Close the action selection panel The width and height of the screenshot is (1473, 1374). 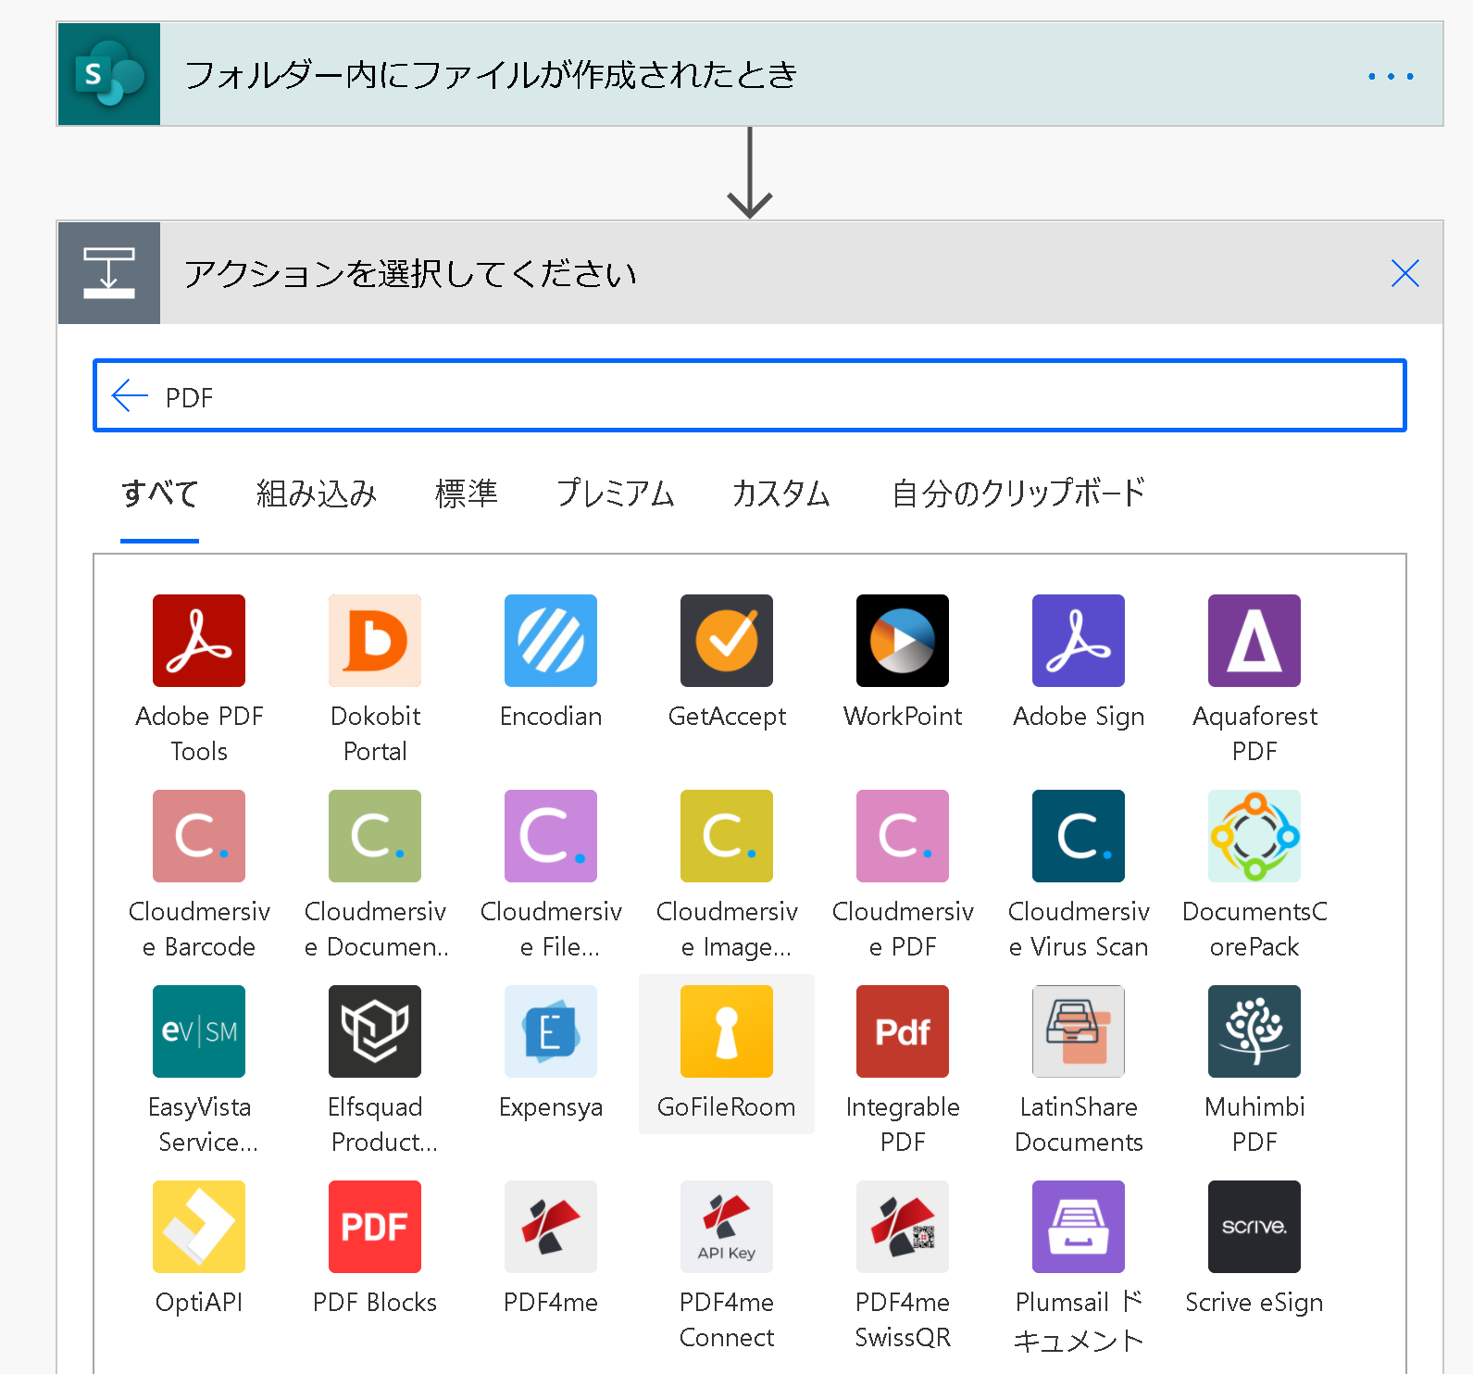click(x=1404, y=273)
